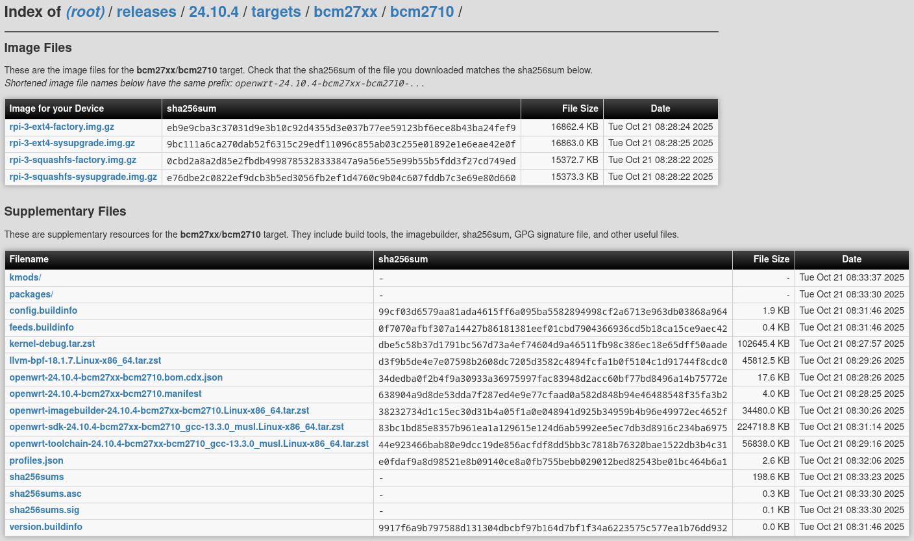Go to releases breadcrumb link
914x541 pixels.
pos(146,12)
